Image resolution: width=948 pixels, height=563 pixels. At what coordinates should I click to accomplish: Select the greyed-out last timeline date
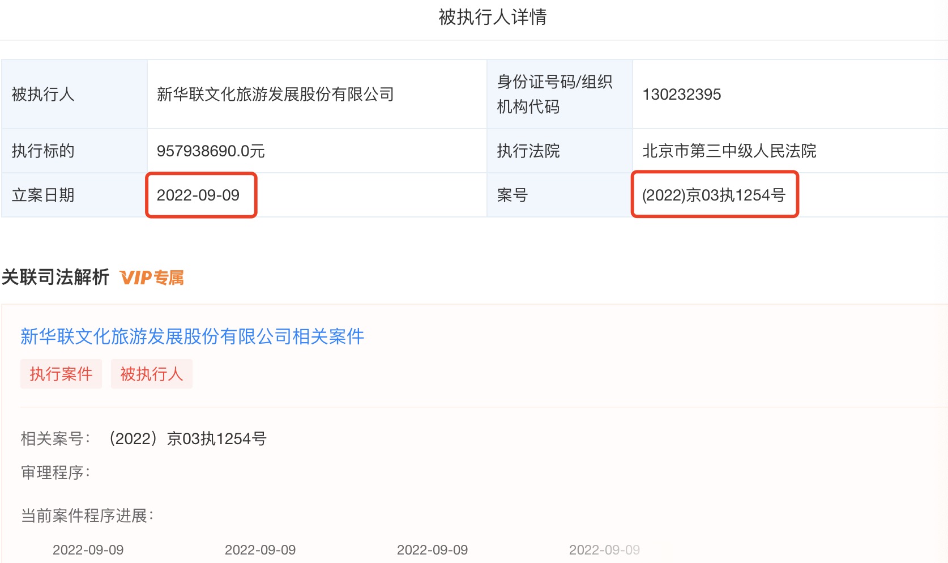pos(604,550)
